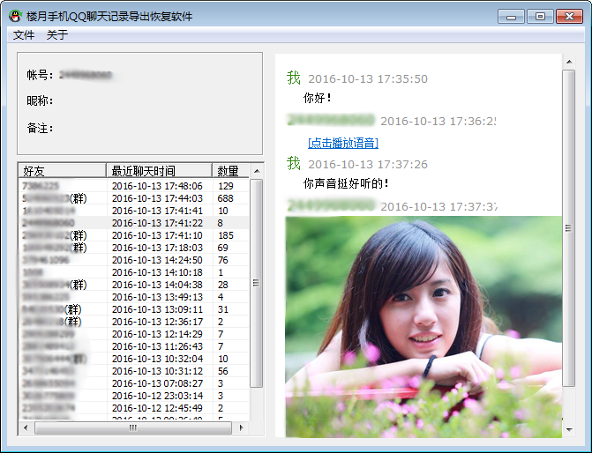Screen dimensions: 592x453
Task: Click chat panel scrollbar up arrow
Action: tap(569, 61)
